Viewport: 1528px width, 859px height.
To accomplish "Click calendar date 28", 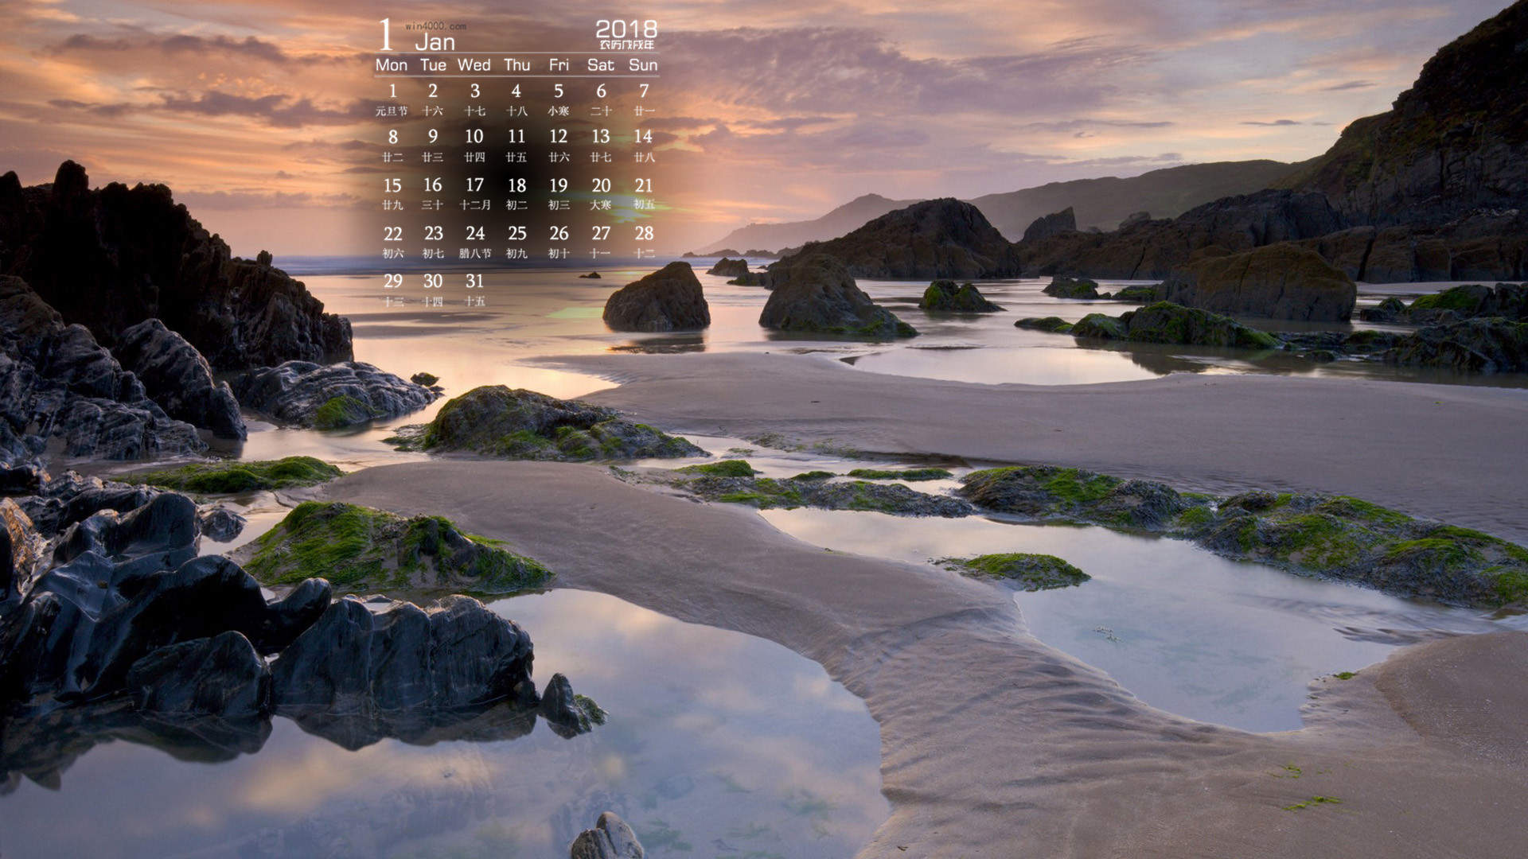I will [x=644, y=234].
